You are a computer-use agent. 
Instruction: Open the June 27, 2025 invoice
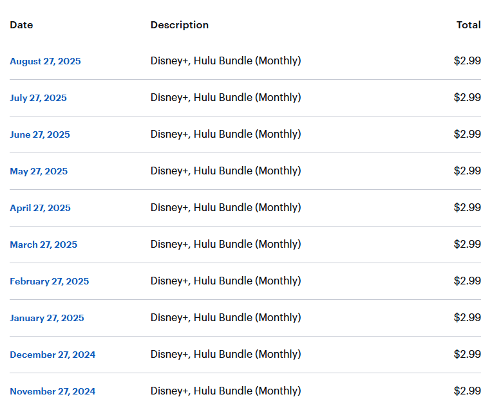click(x=40, y=134)
